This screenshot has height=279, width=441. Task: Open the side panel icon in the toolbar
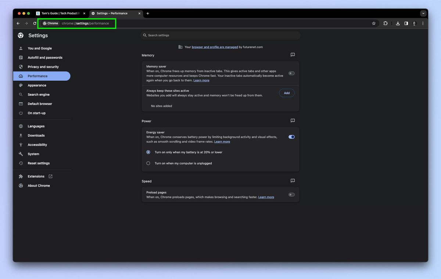pyautogui.click(x=406, y=23)
